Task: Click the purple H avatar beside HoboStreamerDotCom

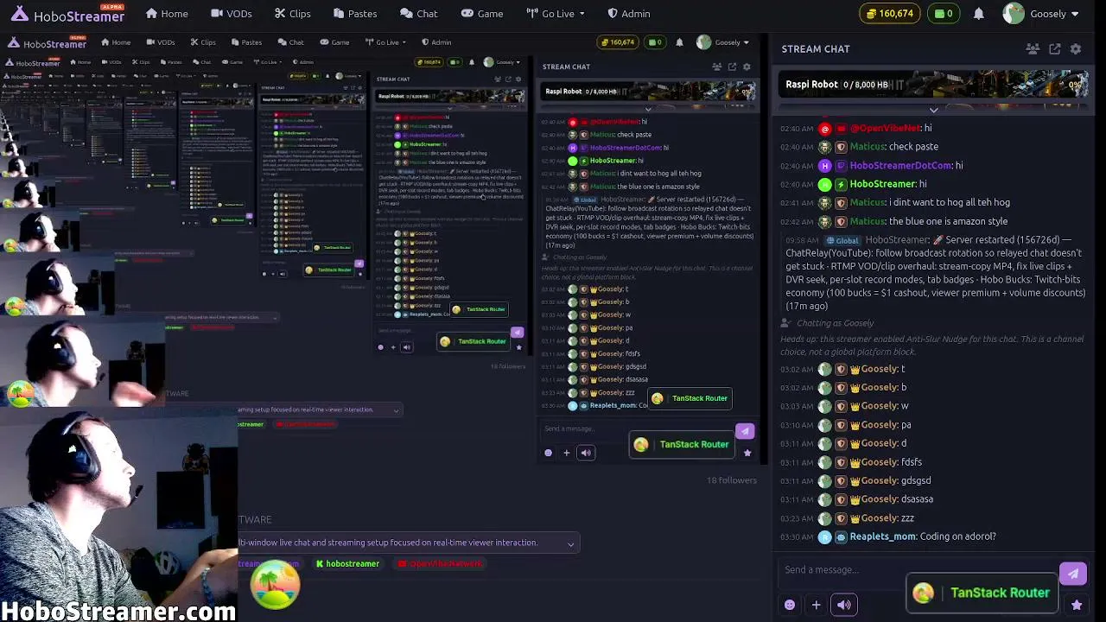Action: tap(825, 166)
